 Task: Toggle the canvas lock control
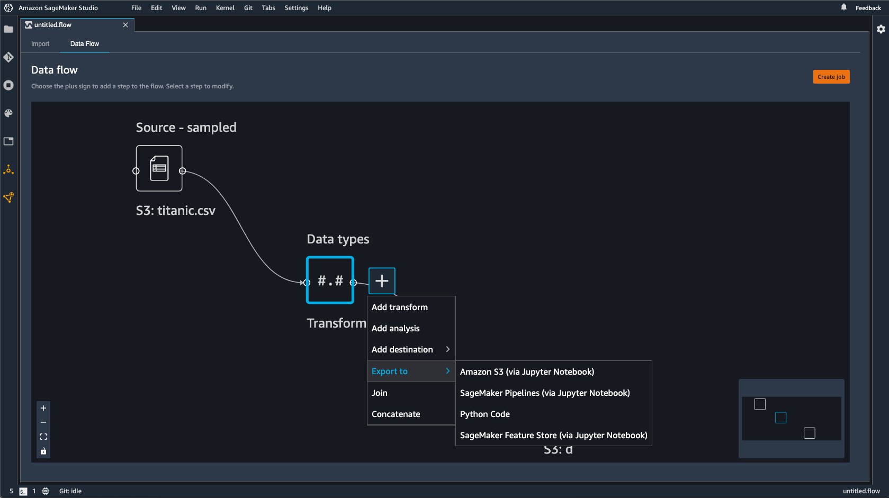[43, 451]
